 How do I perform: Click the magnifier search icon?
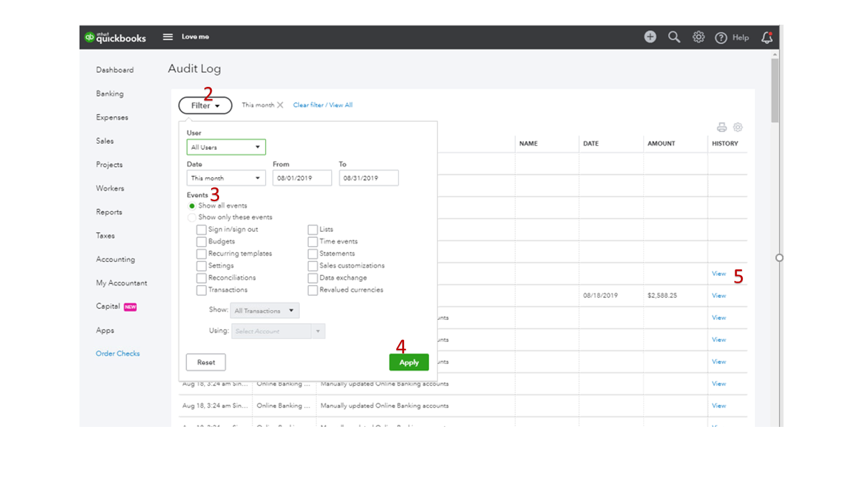point(674,37)
